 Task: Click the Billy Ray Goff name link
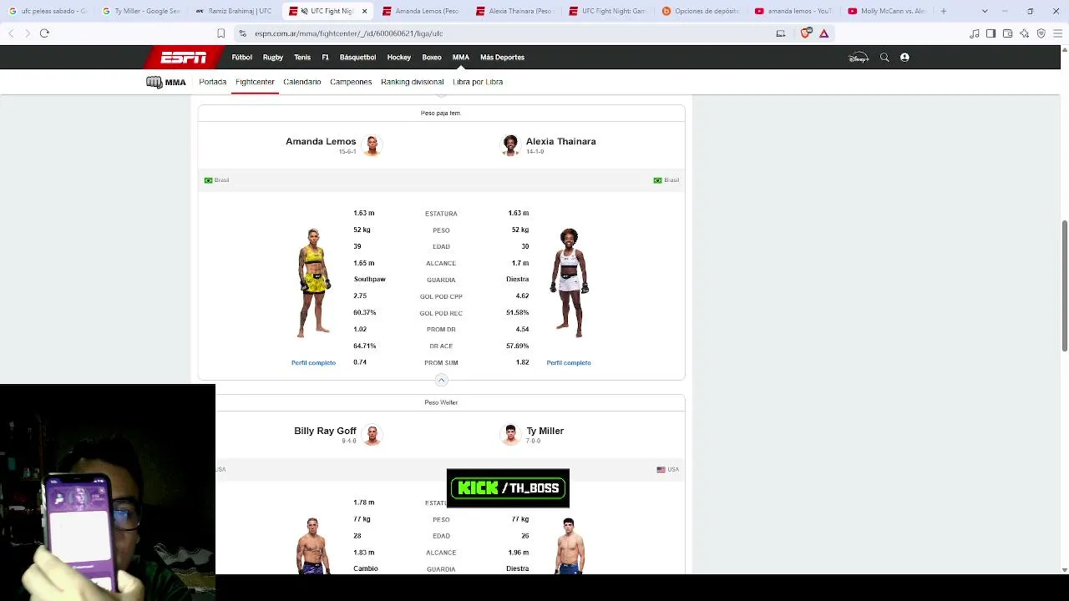point(325,431)
